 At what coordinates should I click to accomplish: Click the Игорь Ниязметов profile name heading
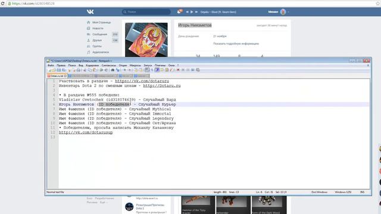(195, 25)
